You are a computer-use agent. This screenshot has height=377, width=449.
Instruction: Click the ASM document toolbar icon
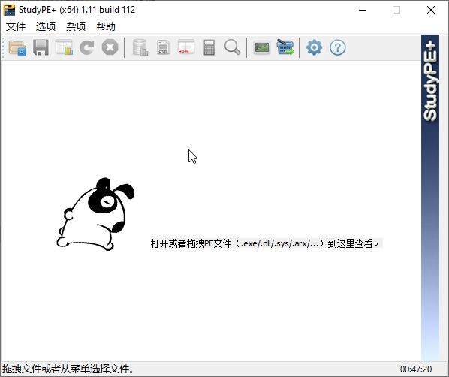click(163, 47)
